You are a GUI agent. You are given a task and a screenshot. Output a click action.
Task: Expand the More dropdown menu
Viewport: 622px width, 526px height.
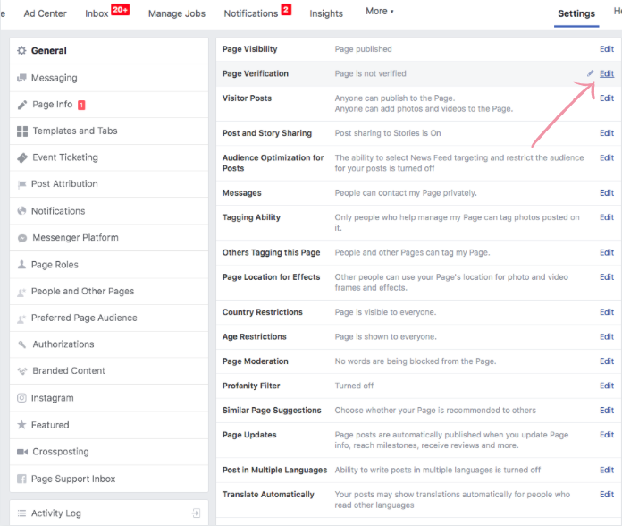click(x=380, y=11)
